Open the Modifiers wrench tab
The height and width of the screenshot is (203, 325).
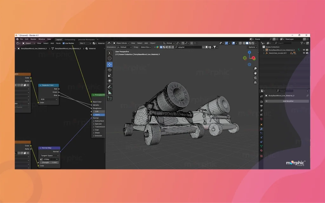point(262,129)
